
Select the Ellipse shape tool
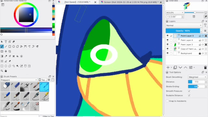(x=14, y=46)
